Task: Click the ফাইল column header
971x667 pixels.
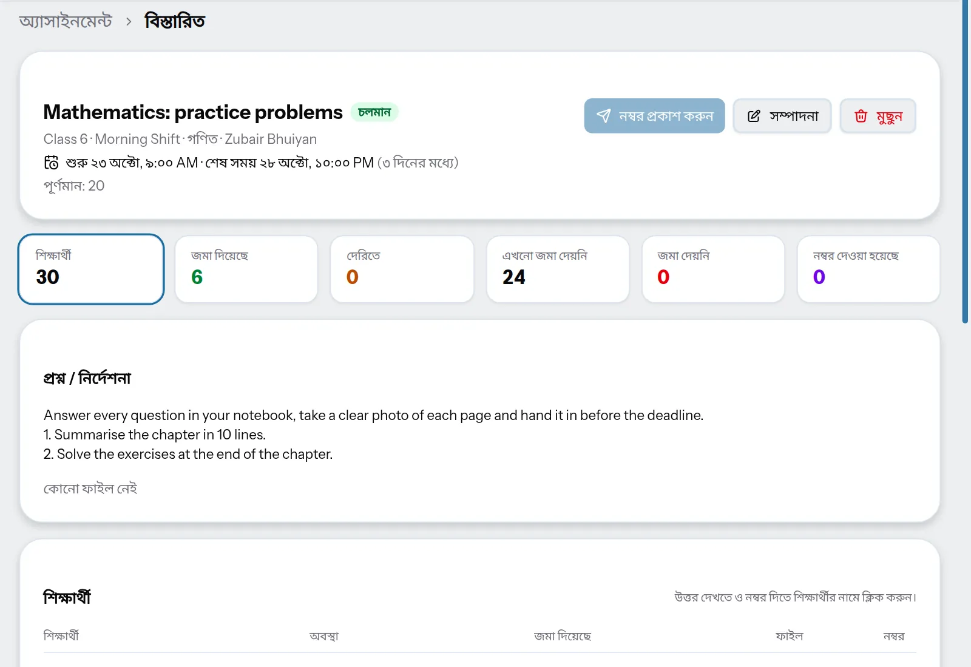Action: 789,636
